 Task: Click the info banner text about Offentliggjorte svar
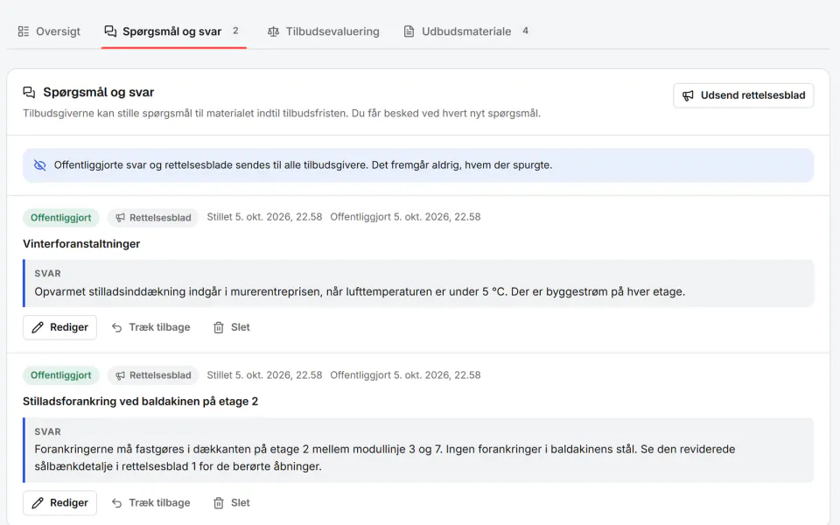coord(303,165)
